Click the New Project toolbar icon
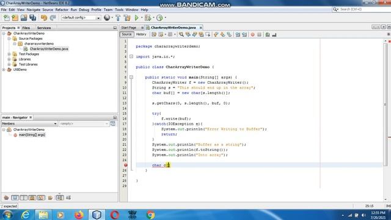 coord(15,18)
